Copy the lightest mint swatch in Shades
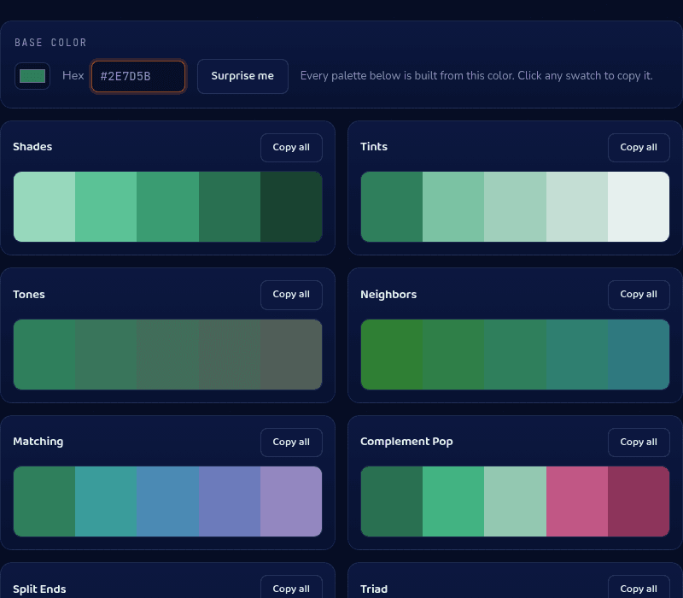Image resolution: width=683 pixels, height=598 pixels. tap(44, 207)
